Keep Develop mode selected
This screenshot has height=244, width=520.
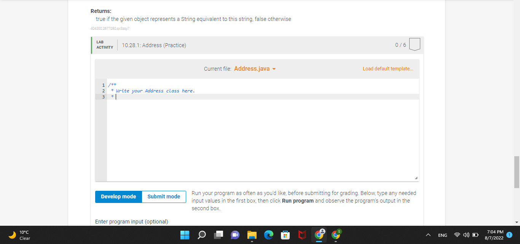click(118, 196)
